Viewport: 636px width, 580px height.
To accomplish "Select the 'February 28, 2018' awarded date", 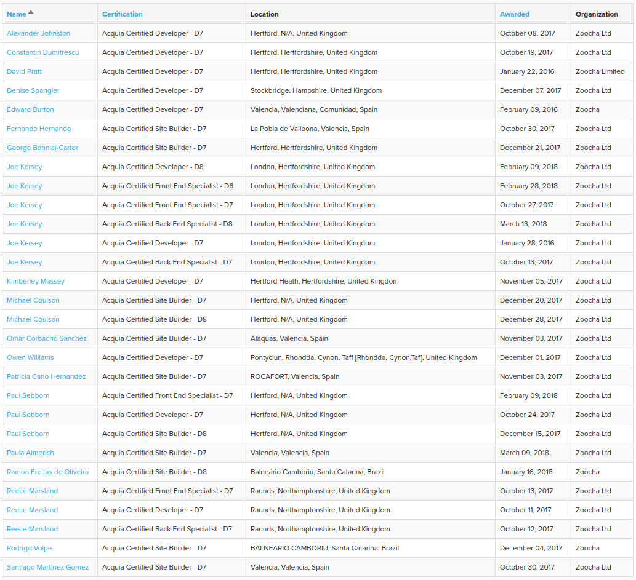I will point(528,186).
